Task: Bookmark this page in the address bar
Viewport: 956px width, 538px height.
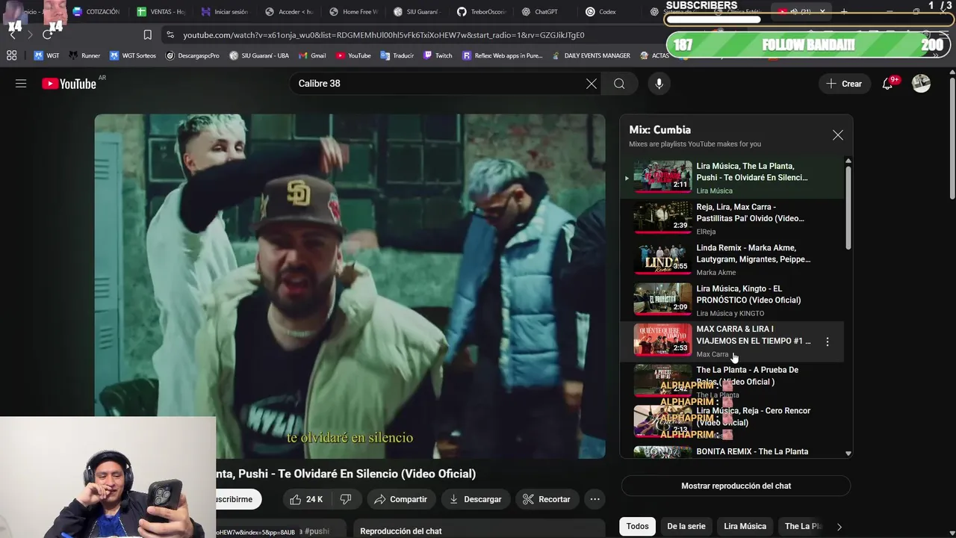Action: pos(147,35)
